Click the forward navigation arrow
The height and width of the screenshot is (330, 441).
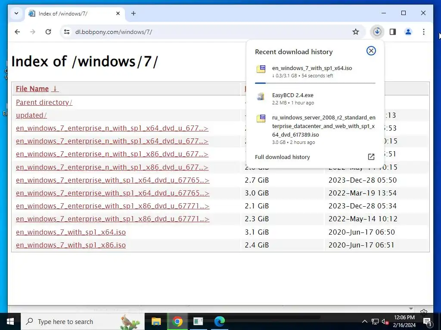tap(33, 32)
